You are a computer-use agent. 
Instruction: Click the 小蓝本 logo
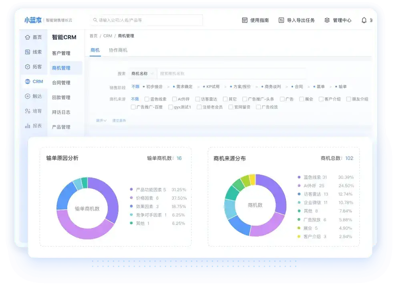(33, 20)
